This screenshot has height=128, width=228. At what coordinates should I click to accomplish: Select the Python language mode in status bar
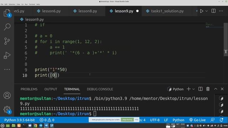178,120
